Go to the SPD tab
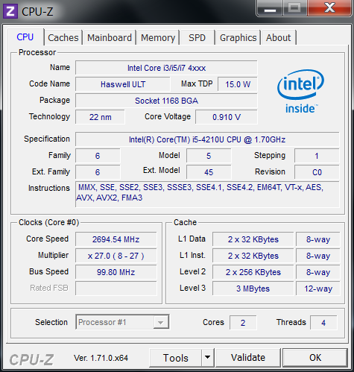354x372 pixels. [x=197, y=38]
